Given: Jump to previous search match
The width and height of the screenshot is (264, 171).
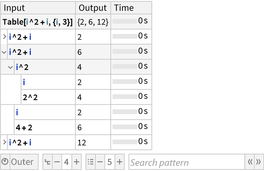Looking at the screenshot, I should (250, 162).
